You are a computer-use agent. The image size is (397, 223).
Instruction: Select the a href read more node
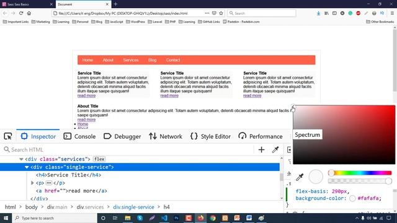pyautogui.click(x=71, y=191)
